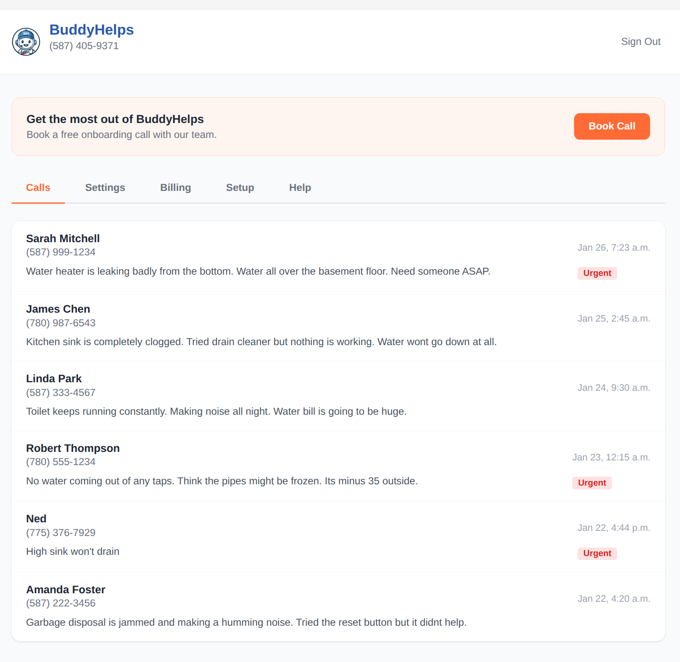Click the BuddyHelps phone number in header
Screen dimensions: 680x662
pyautogui.click(x=84, y=46)
